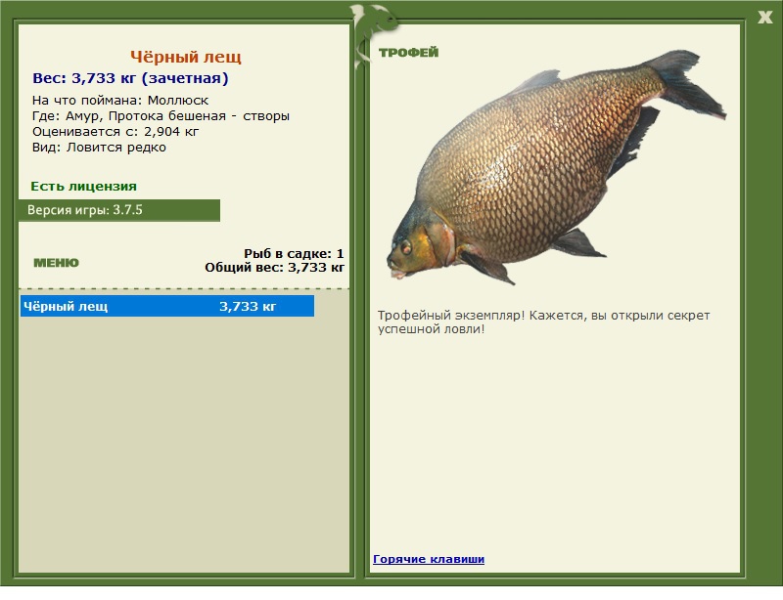Click the На что поймана: Моллюск line
This screenshot has width=783, height=600.
click(x=120, y=101)
